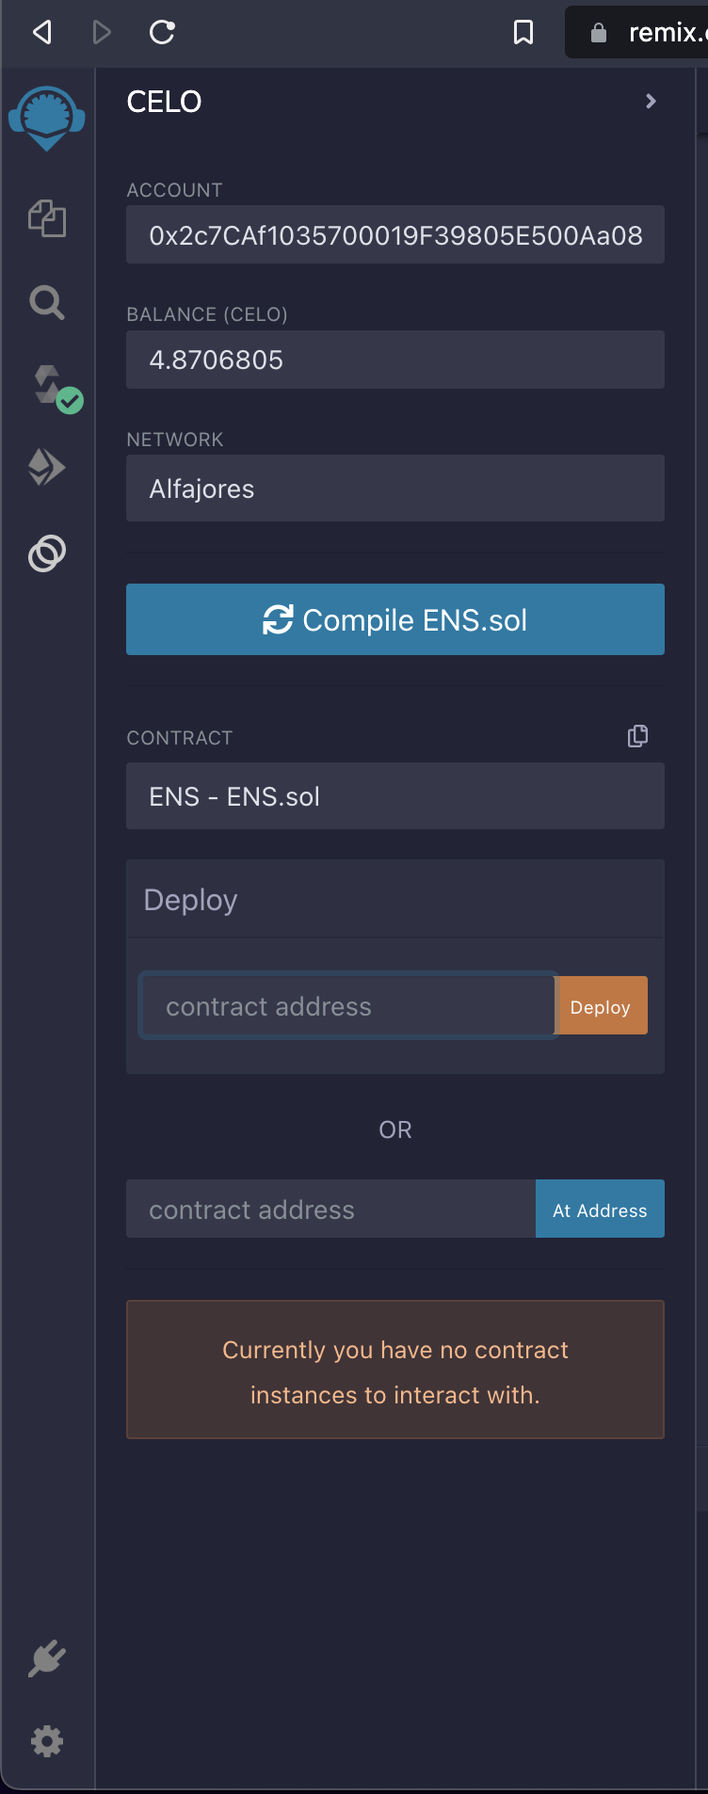Select the Account address field

394,234
